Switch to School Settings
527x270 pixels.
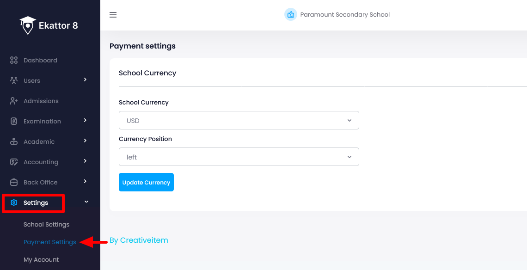(46, 224)
